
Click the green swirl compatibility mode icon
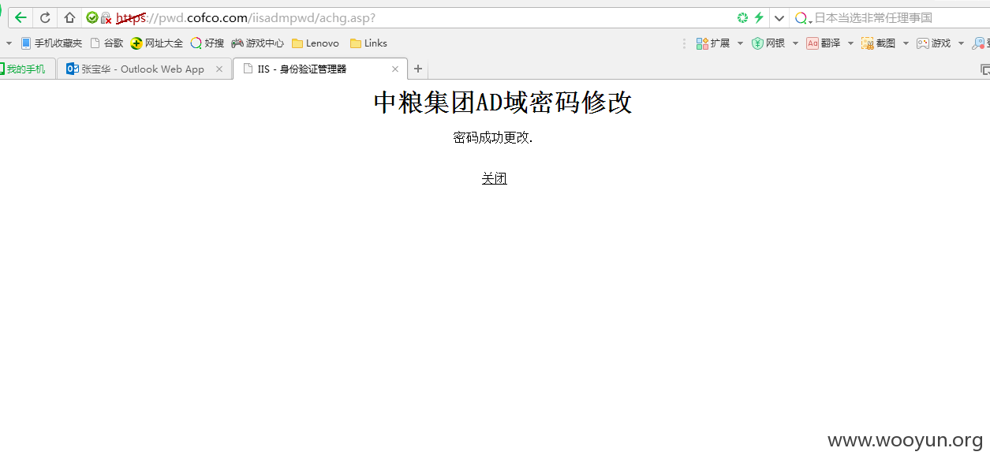pos(742,17)
